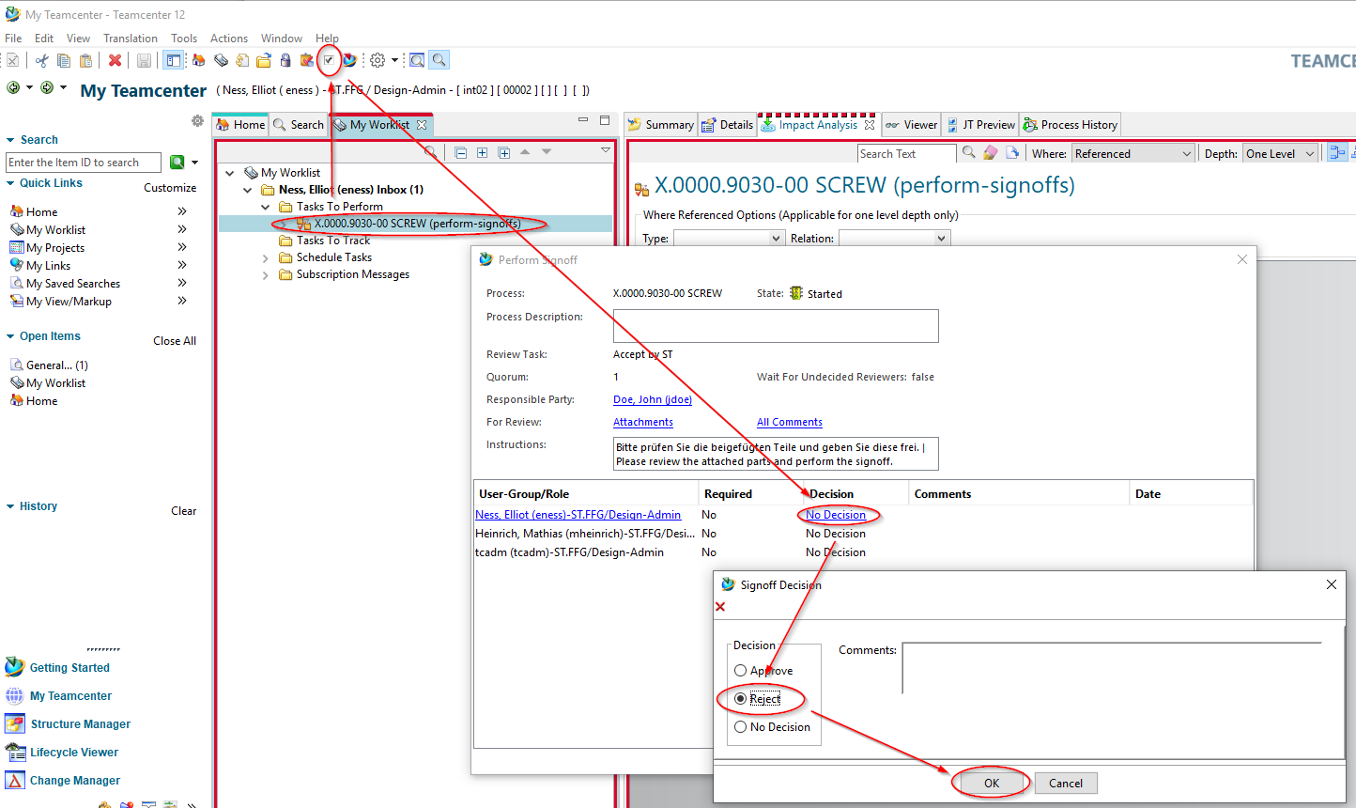Click the Doe, John (jdoe) link
The image size is (1356, 808).
pyautogui.click(x=653, y=399)
